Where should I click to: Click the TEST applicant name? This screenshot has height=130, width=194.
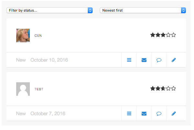(39, 89)
